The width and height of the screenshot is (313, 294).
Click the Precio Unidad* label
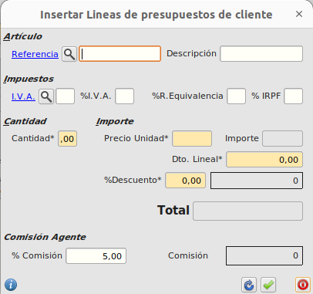pos(136,138)
